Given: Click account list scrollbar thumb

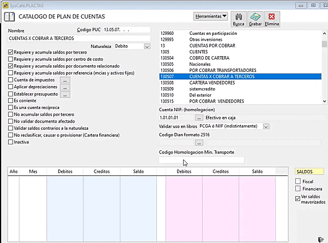Looking at the screenshot, I should [x=324, y=44].
